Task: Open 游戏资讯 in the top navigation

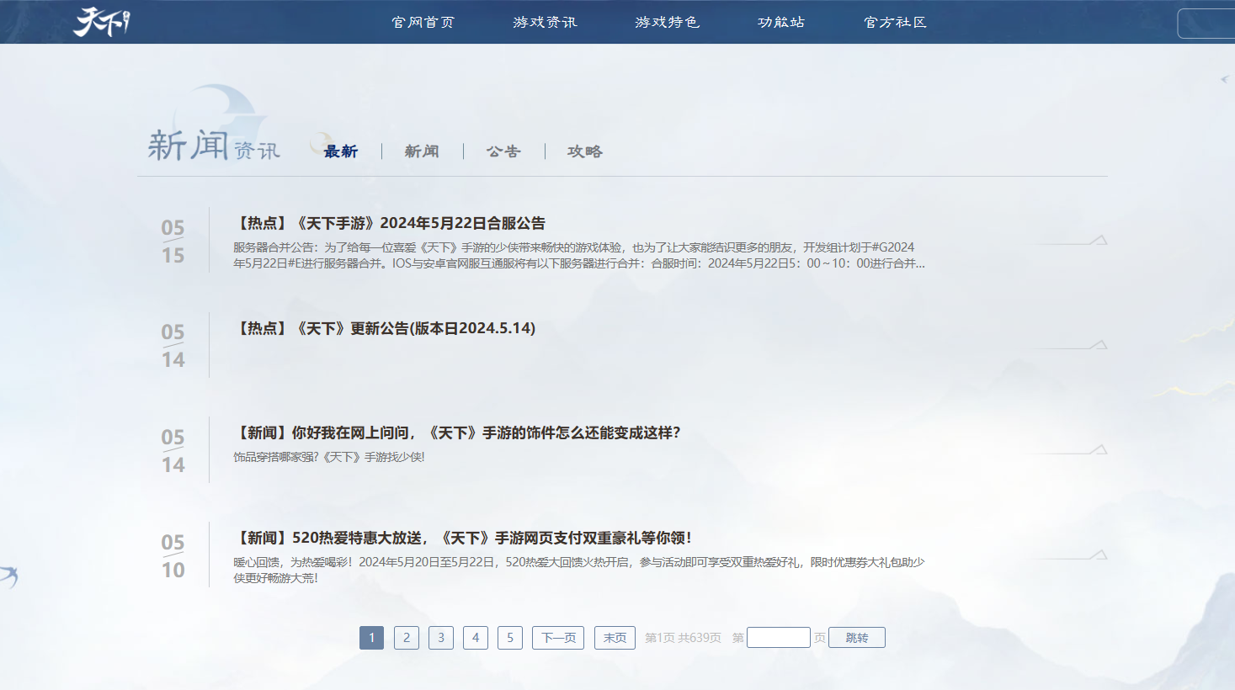Action: click(x=546, y=23)
